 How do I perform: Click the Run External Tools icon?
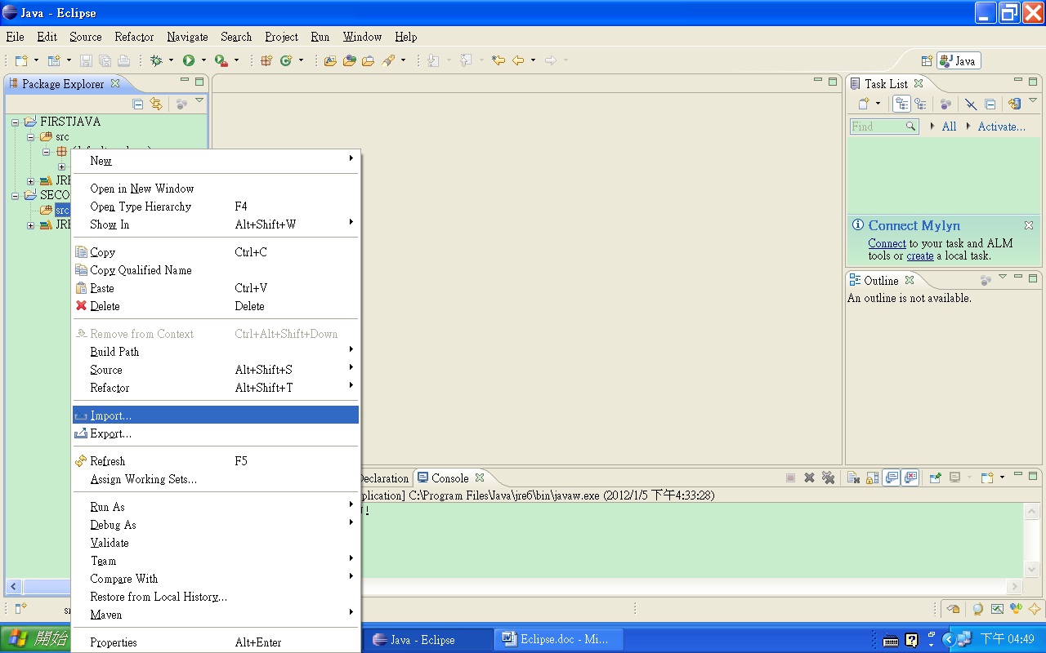(221, 60)
